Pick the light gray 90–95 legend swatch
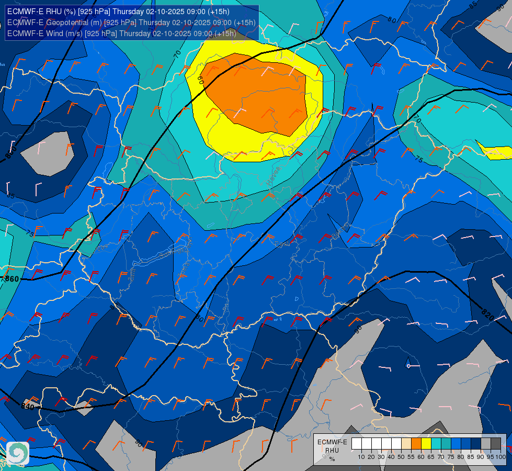 point(486,444)
